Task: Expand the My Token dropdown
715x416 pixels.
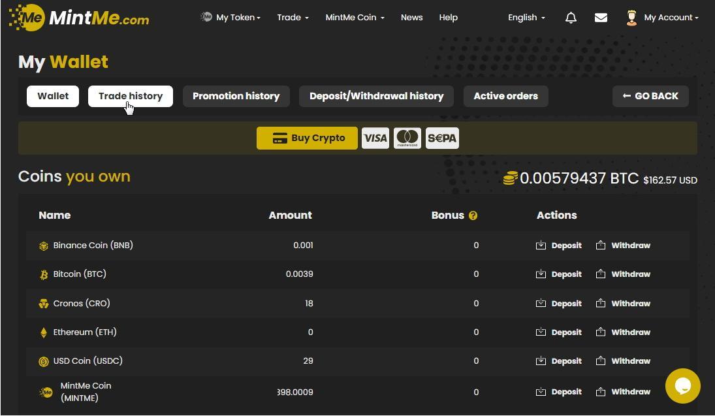Action: click(x=230, y=18)
